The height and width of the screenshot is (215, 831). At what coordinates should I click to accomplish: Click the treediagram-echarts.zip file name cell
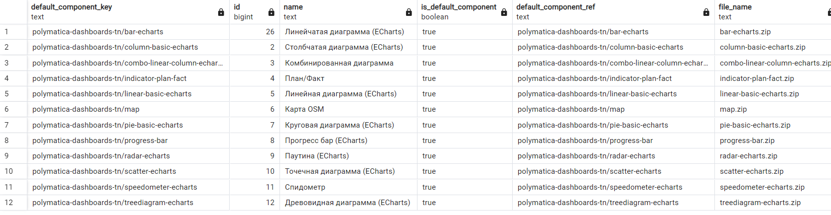[x=760, y=203]
